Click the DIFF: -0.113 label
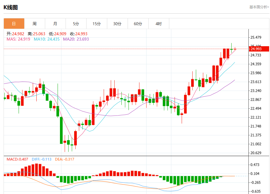This screenshot has width=270, height=194. pyautogui.click(x=42, y=159)
